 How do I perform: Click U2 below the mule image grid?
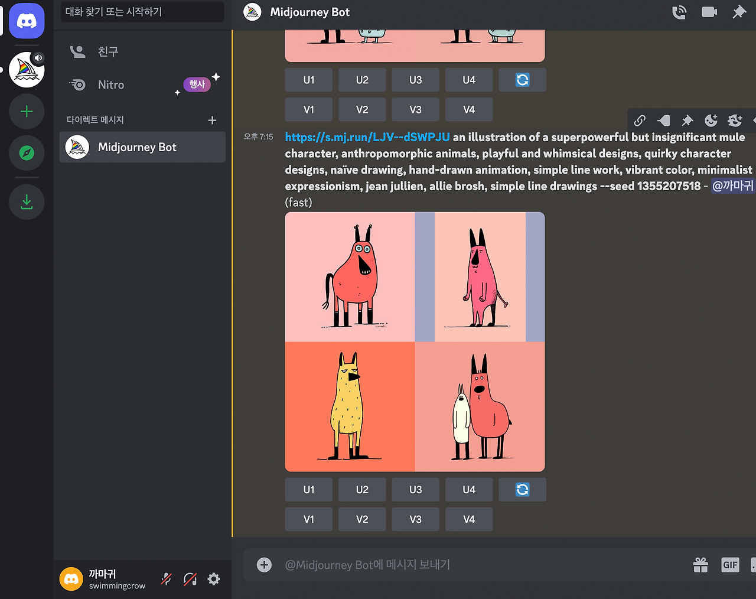point(362,490)
